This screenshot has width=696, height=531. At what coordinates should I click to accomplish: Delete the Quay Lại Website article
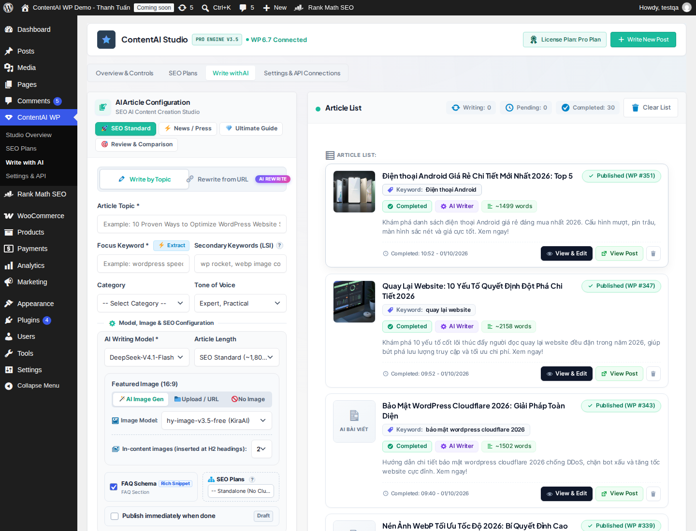tap(653, 374)
